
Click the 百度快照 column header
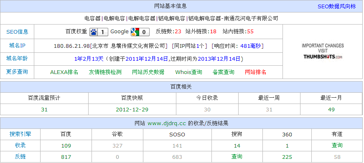132,98
